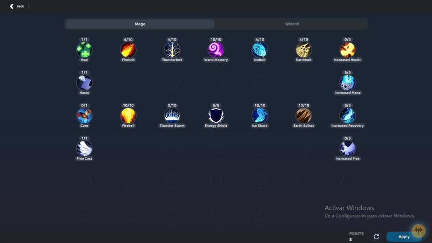Click the Fireball skill icon
432x243 pixels.
(x=128, y=116)
